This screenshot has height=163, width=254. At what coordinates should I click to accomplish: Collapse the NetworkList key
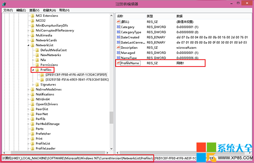pos(28,45)
